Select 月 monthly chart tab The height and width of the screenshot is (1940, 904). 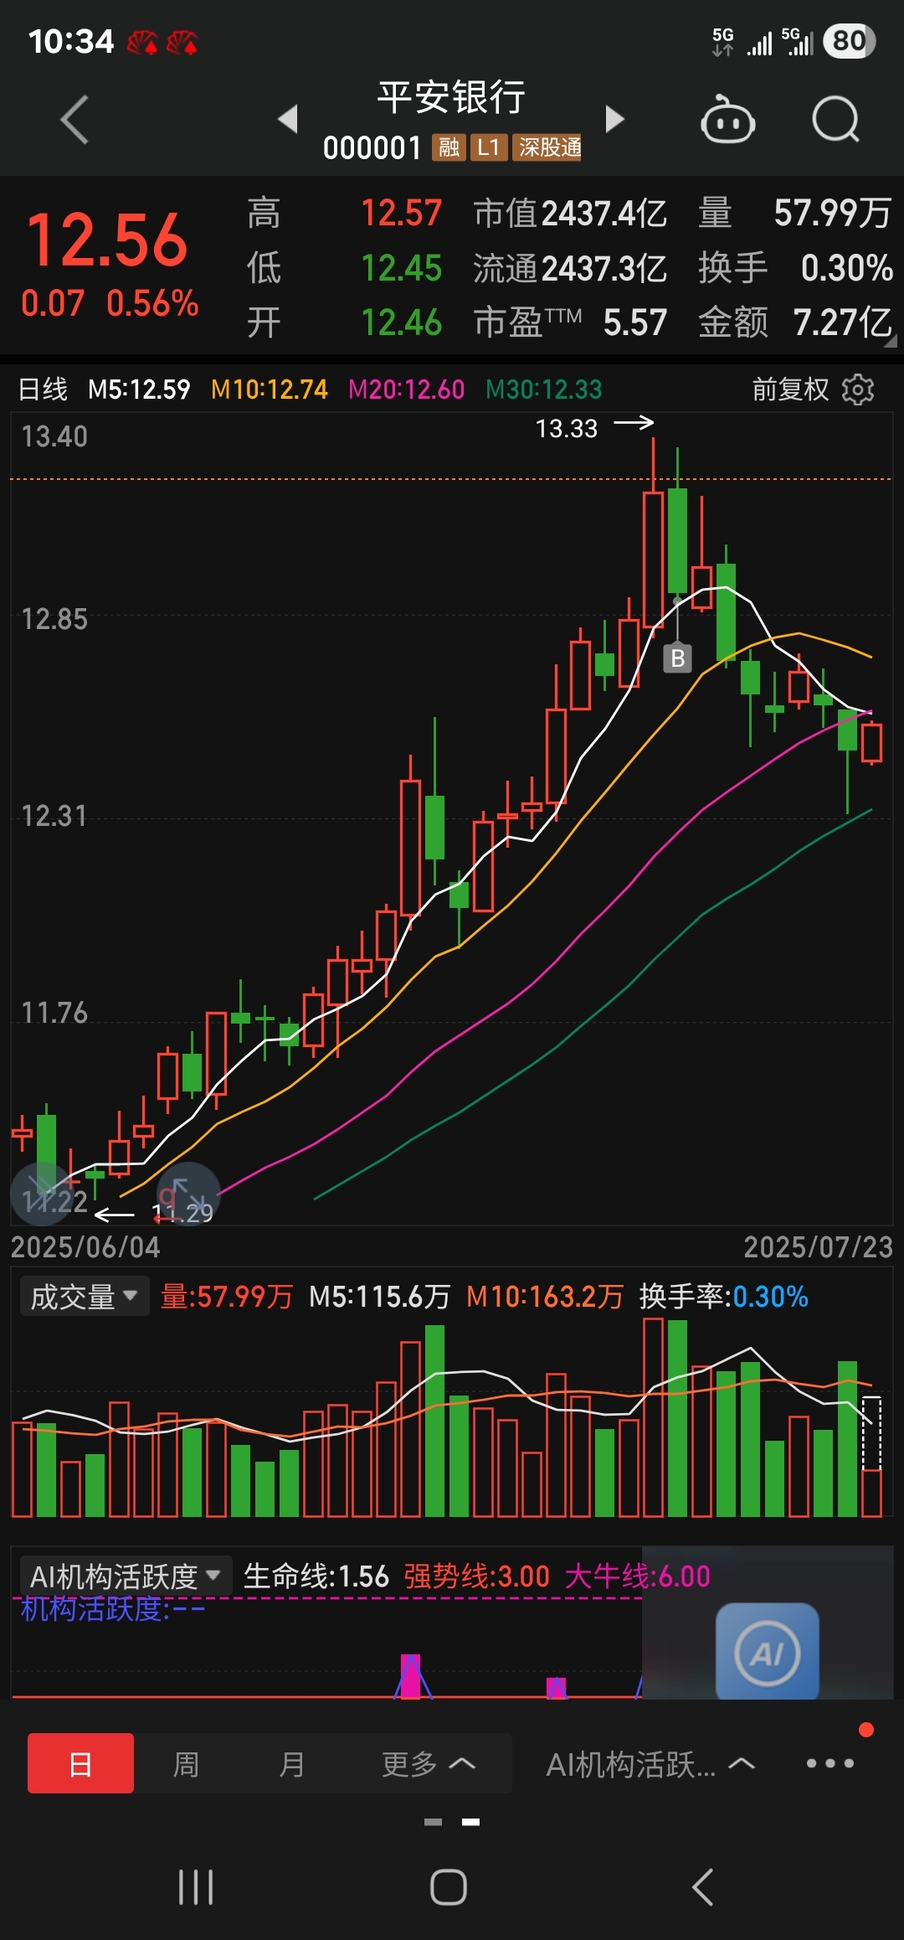coord(291,1764)
